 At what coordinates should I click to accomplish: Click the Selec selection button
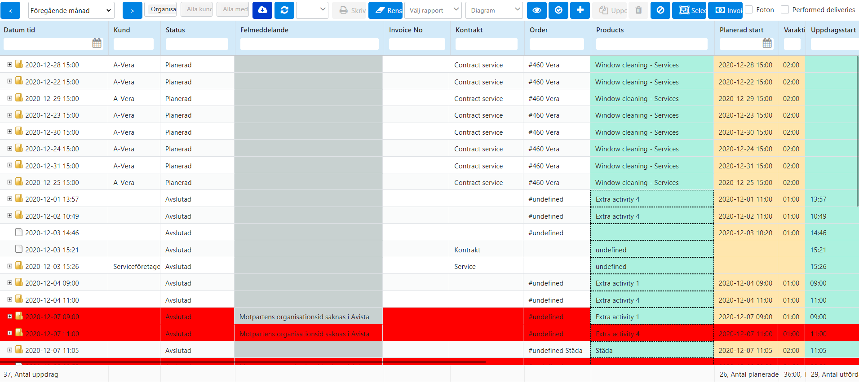point(689,10)
